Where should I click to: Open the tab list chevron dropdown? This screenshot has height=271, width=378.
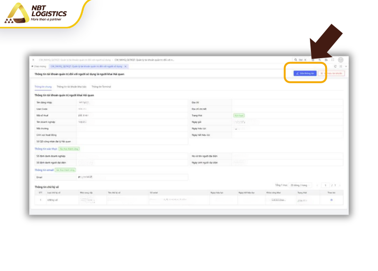346,66
